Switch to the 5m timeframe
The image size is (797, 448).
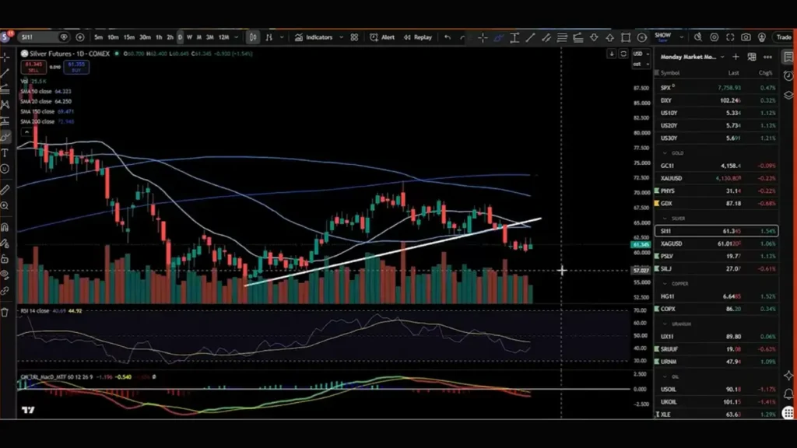pyautogui.click(x=98, y=37)
